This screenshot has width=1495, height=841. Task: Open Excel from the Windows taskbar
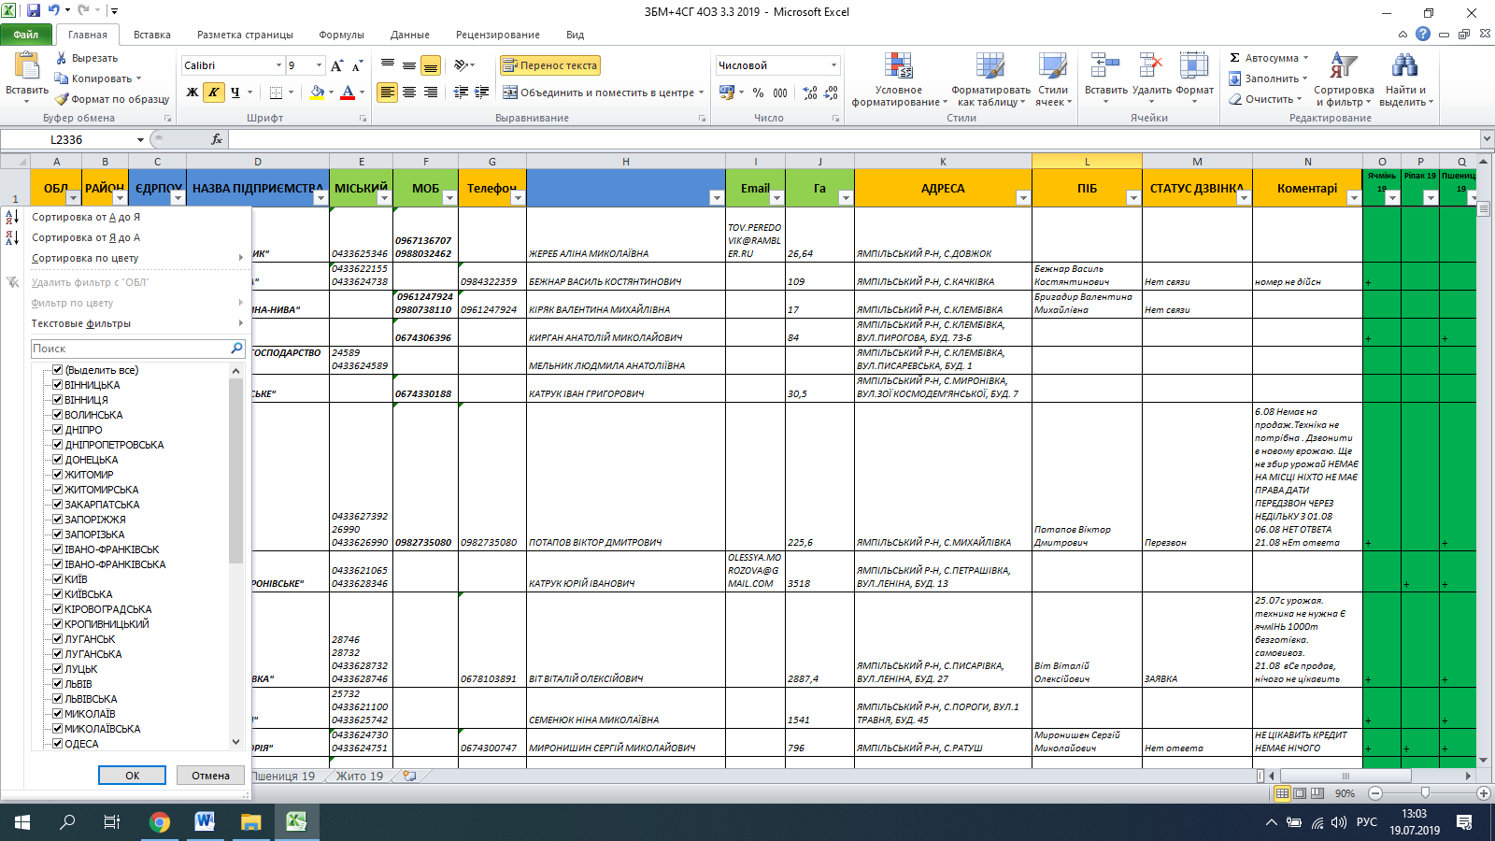[296, 822]
